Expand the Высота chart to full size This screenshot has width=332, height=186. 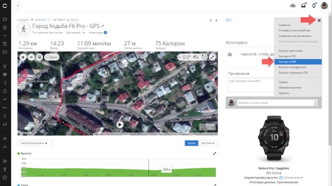coord(214,154)
